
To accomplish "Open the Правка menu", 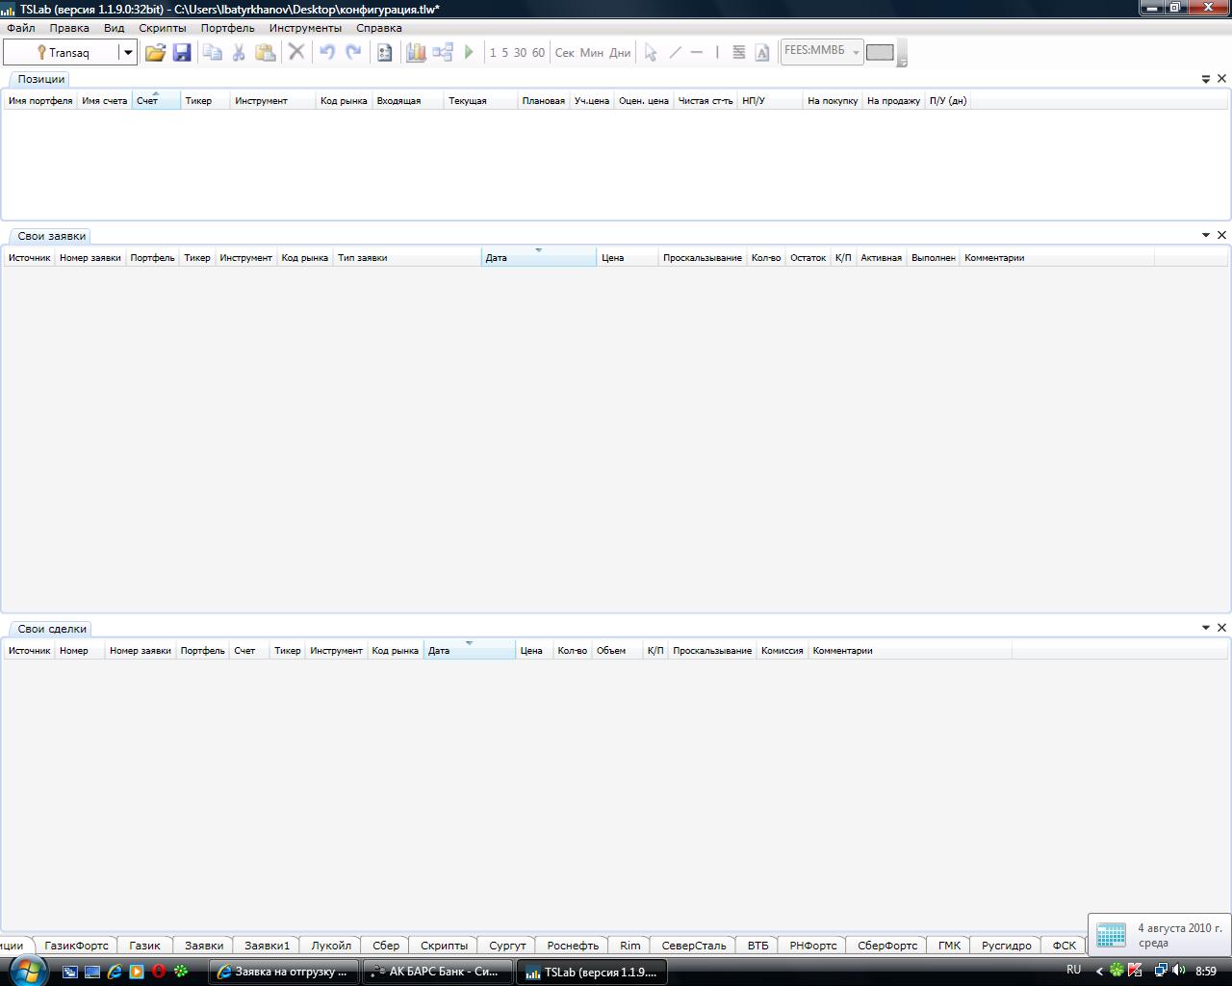I will point(69,28).
